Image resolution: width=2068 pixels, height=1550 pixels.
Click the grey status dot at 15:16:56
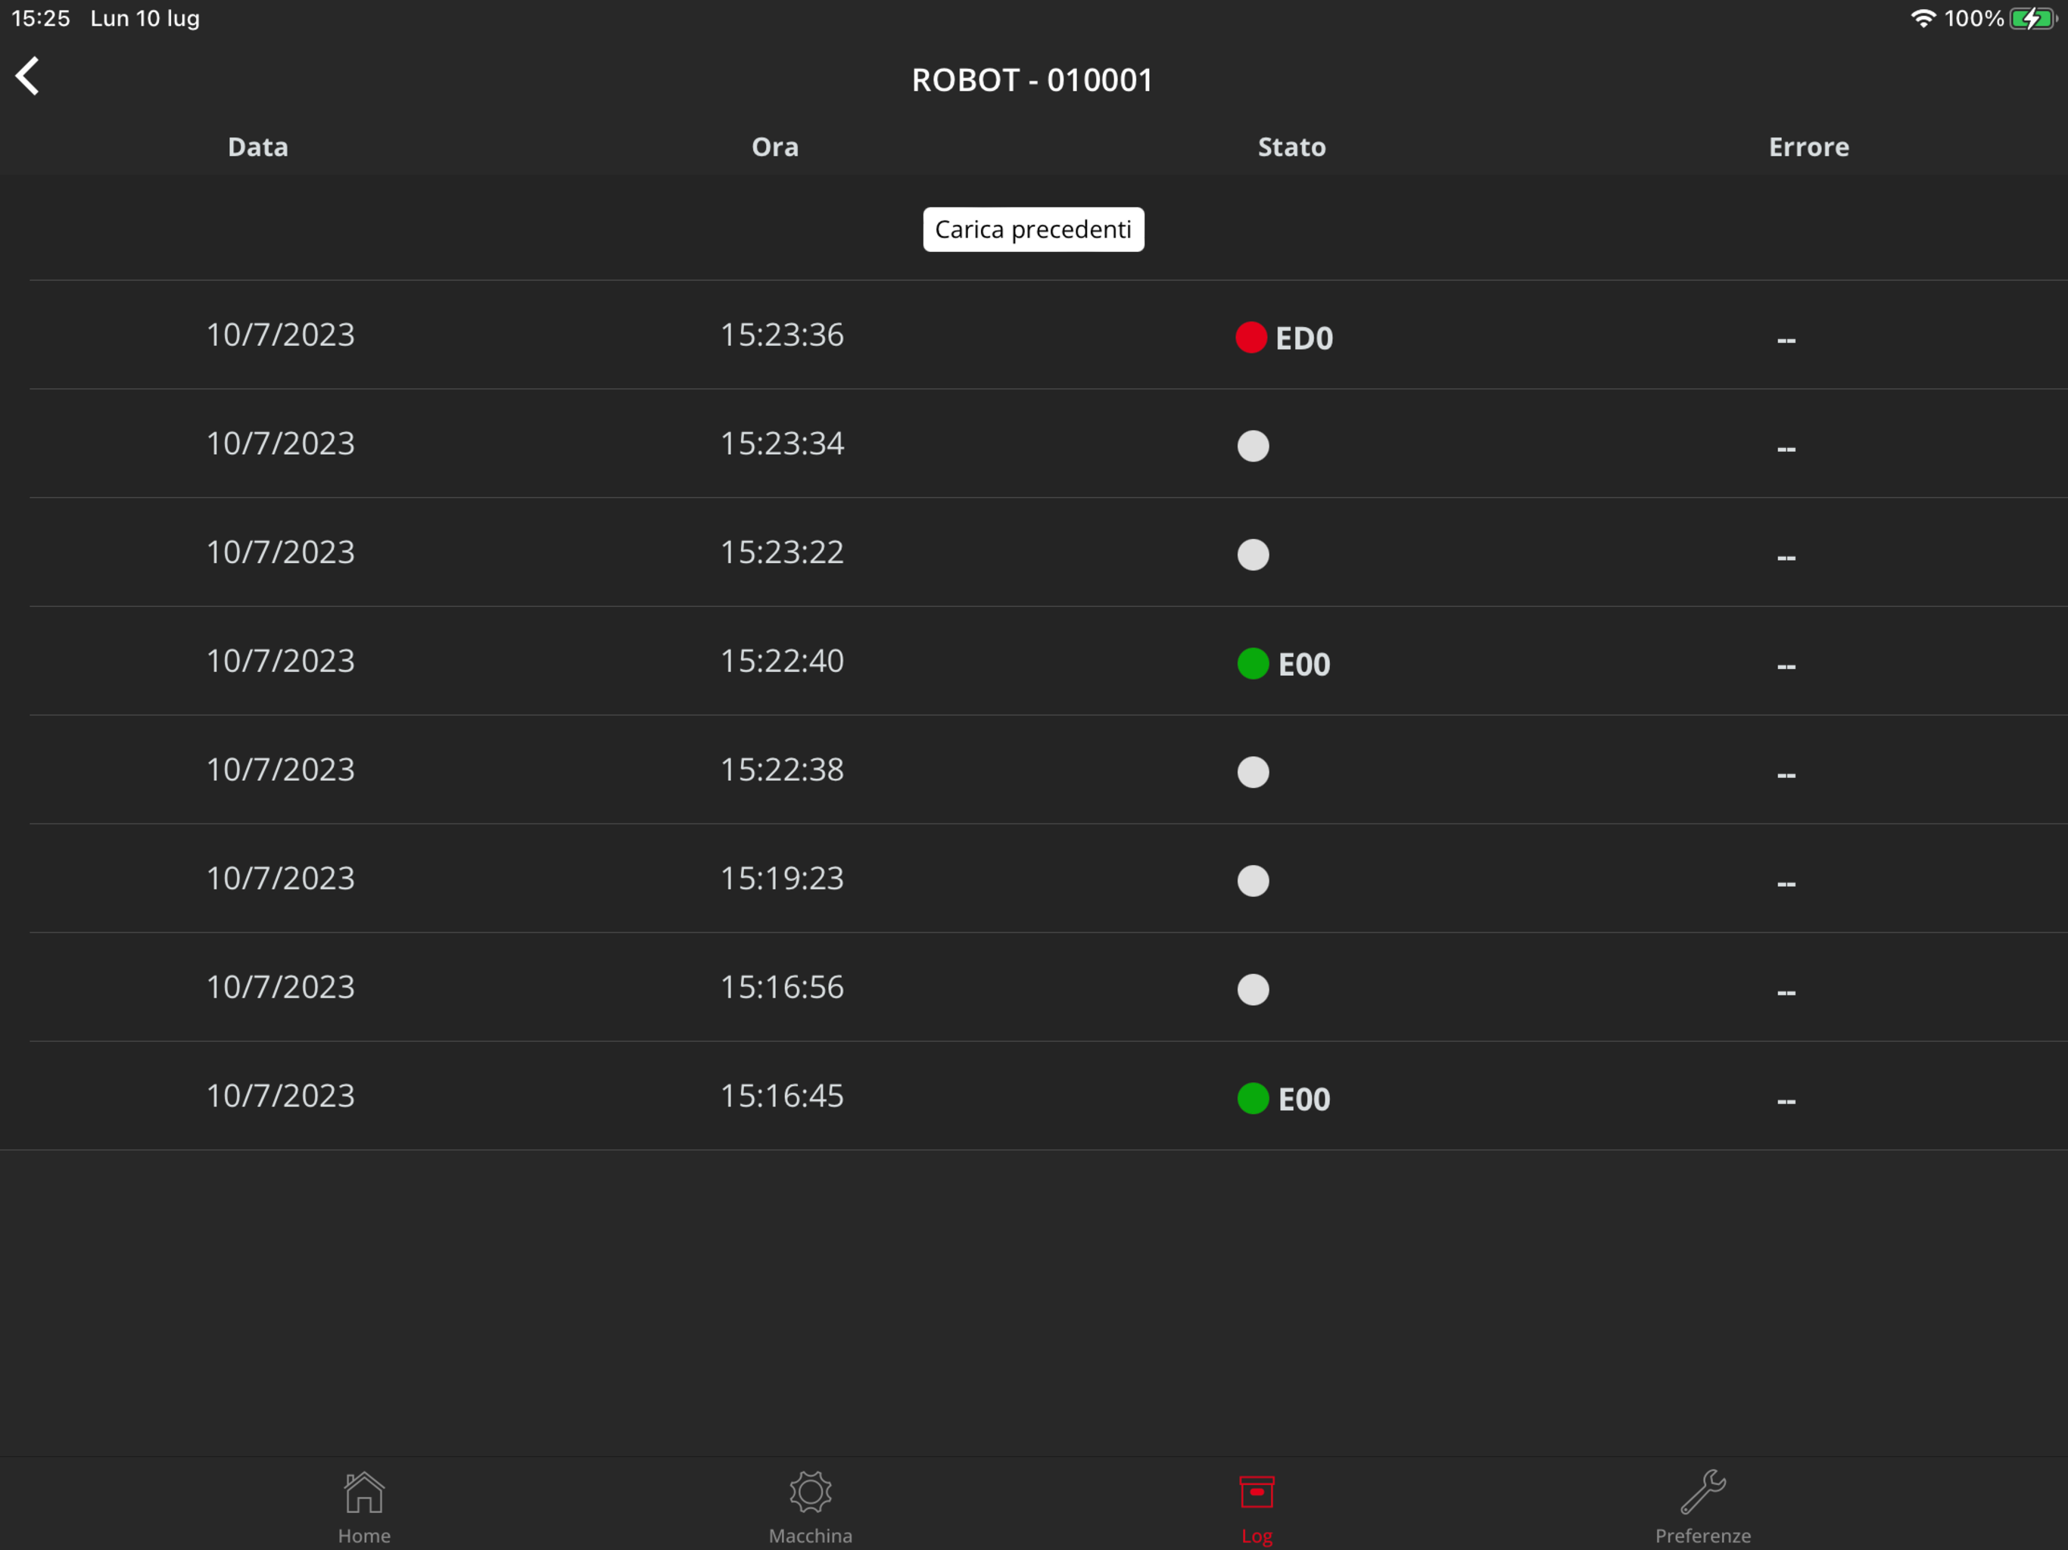pyautogui.click(x=1253, y=989)
